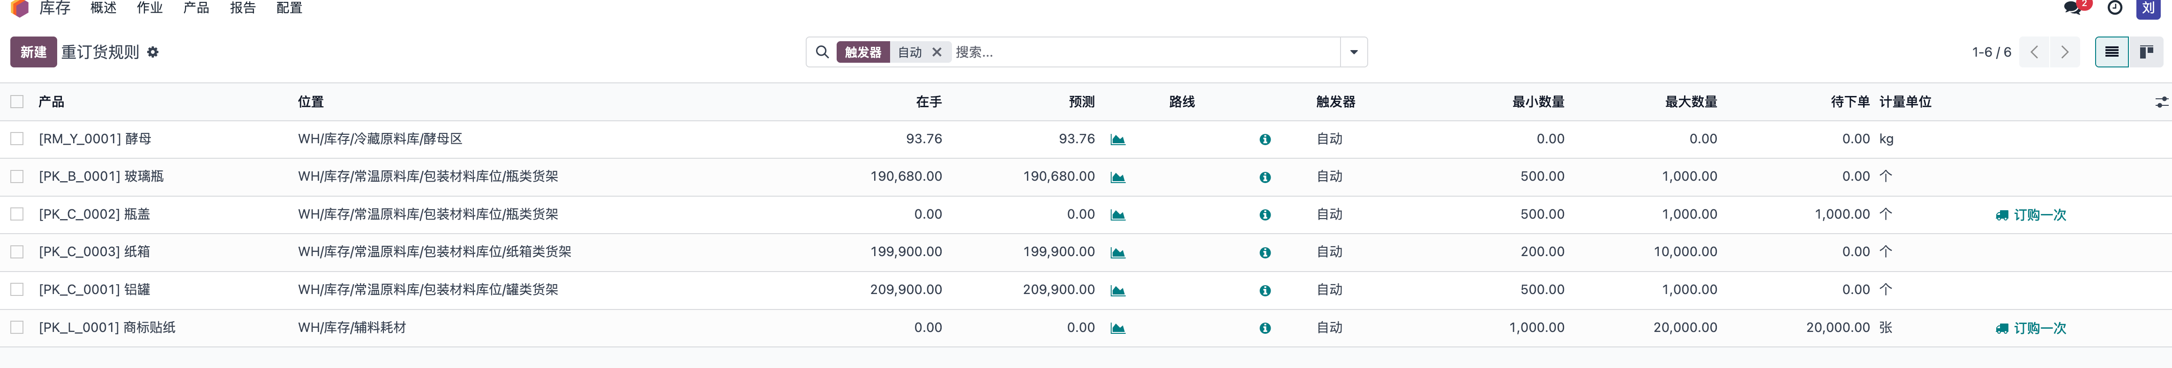2172x368 pixels.
Task: Go to previous page of records
Action: point(2034,52)
